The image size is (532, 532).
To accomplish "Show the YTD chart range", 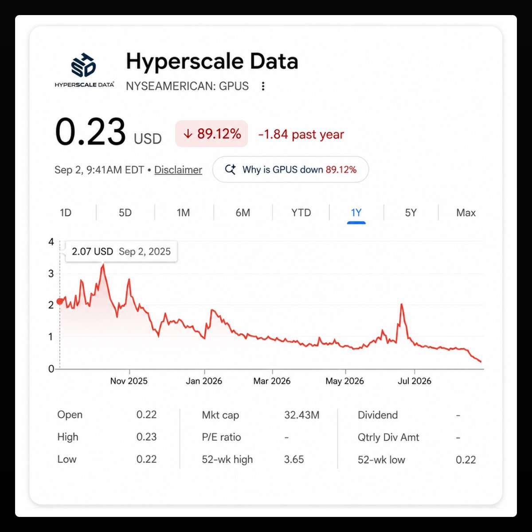I will [301, 213].
